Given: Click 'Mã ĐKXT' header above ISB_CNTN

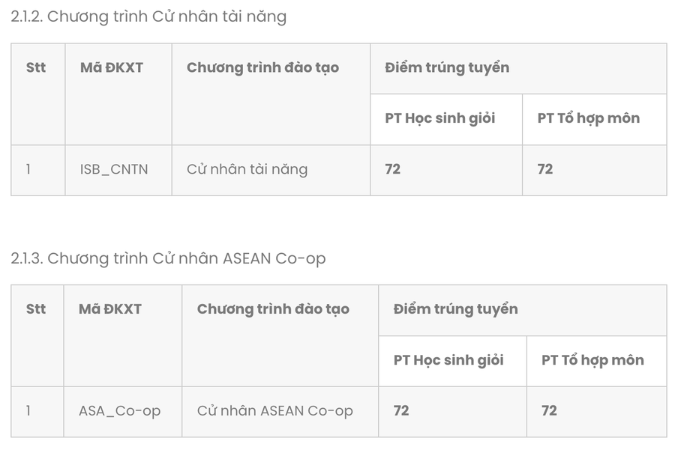Looking at the screenshot, I should [x=112, y=67].
